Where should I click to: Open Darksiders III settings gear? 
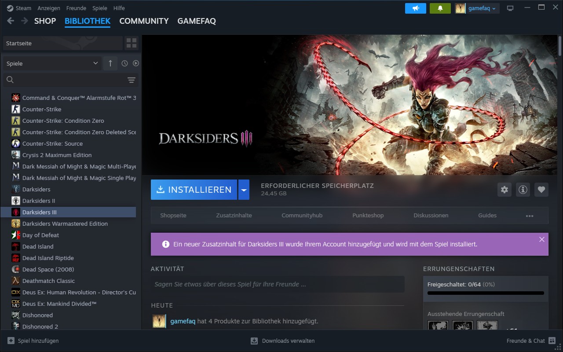505,190
